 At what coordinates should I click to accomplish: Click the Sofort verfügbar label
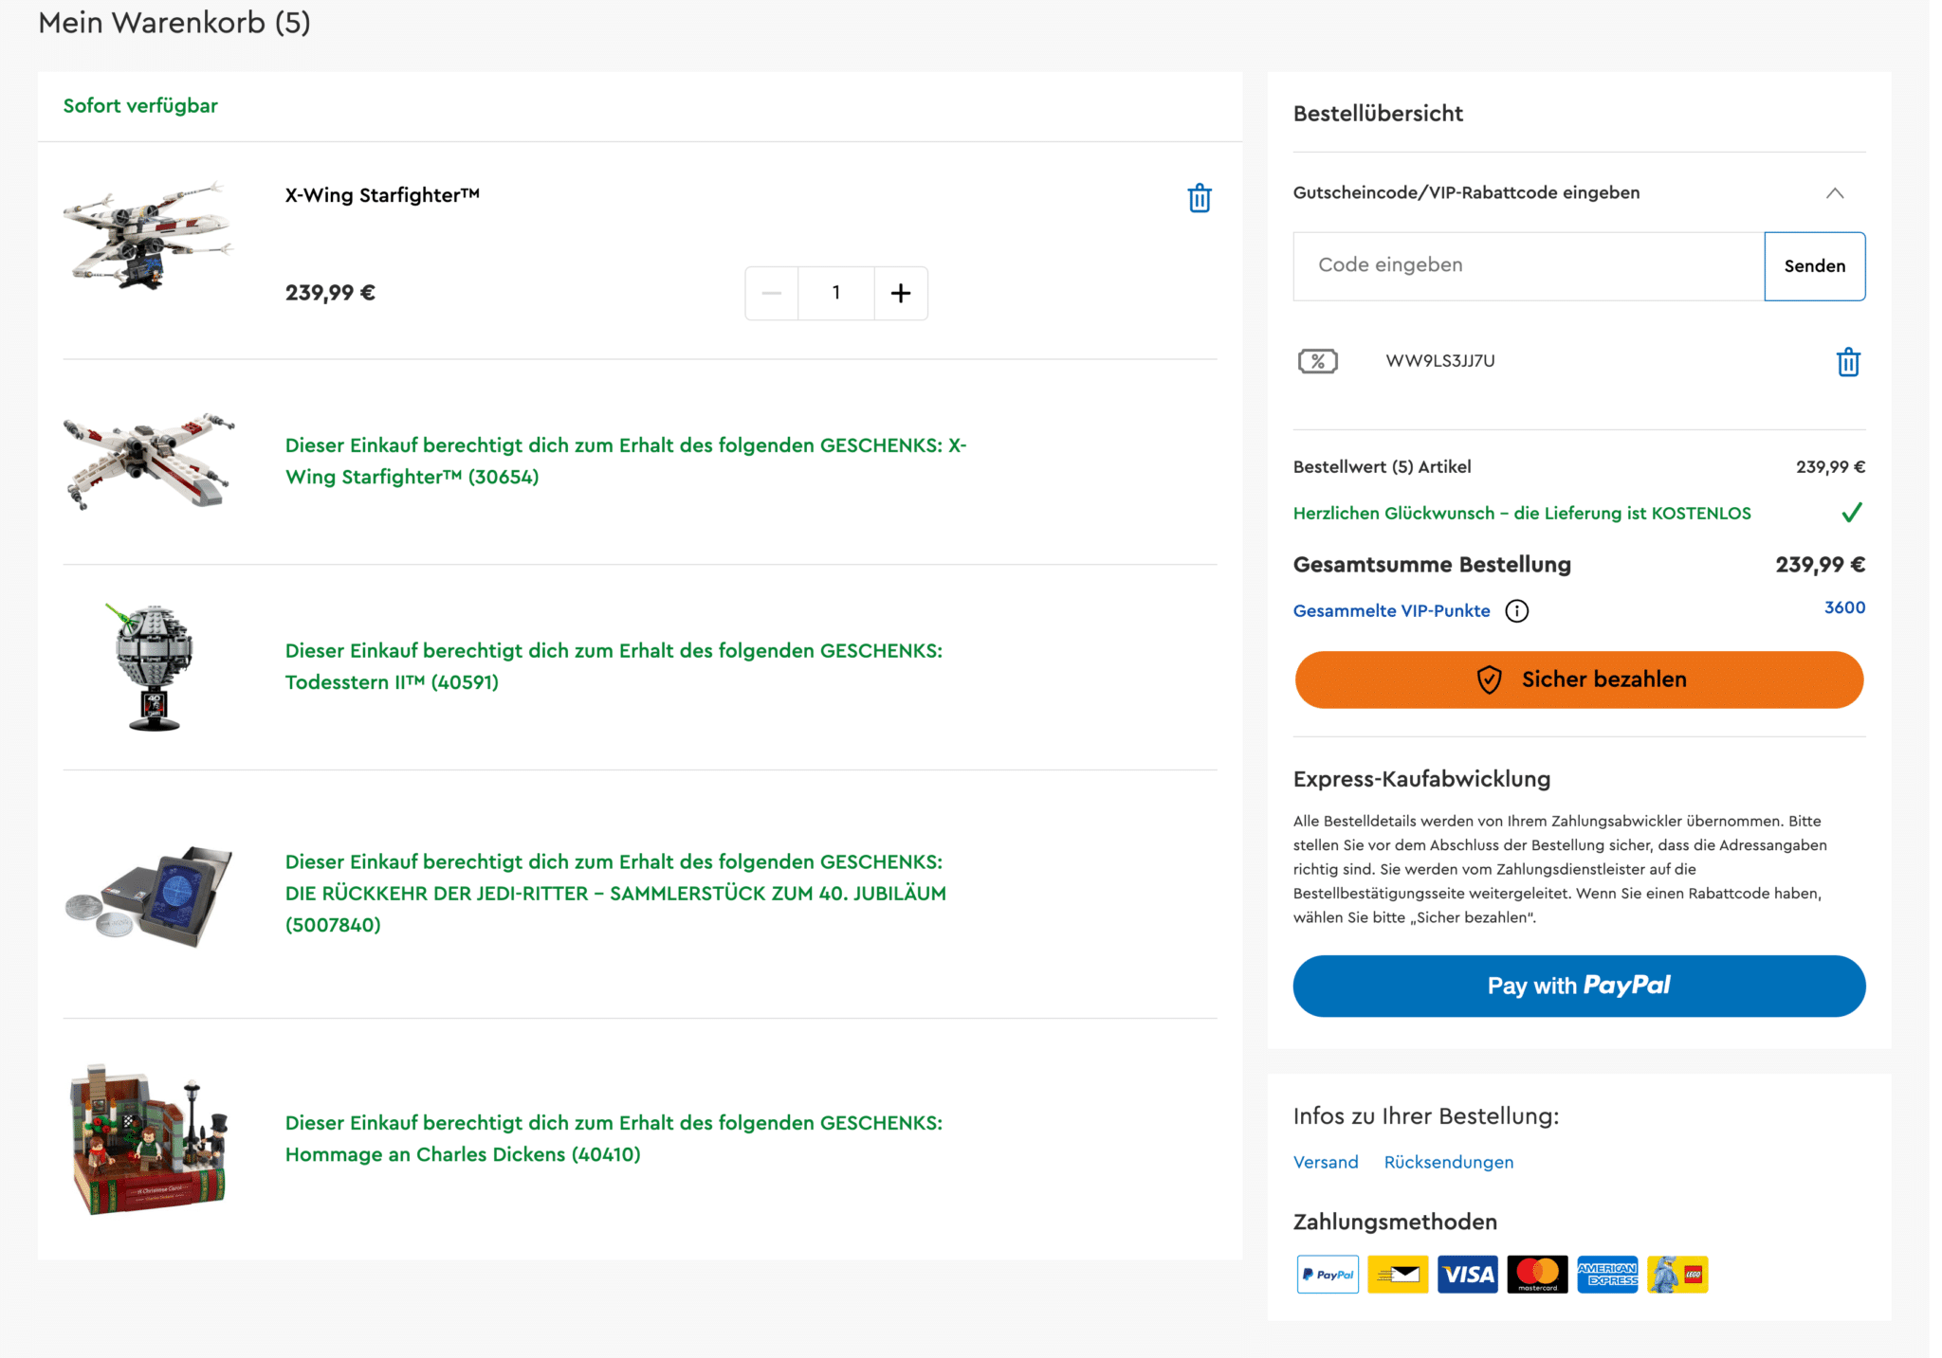click(140, 106)
